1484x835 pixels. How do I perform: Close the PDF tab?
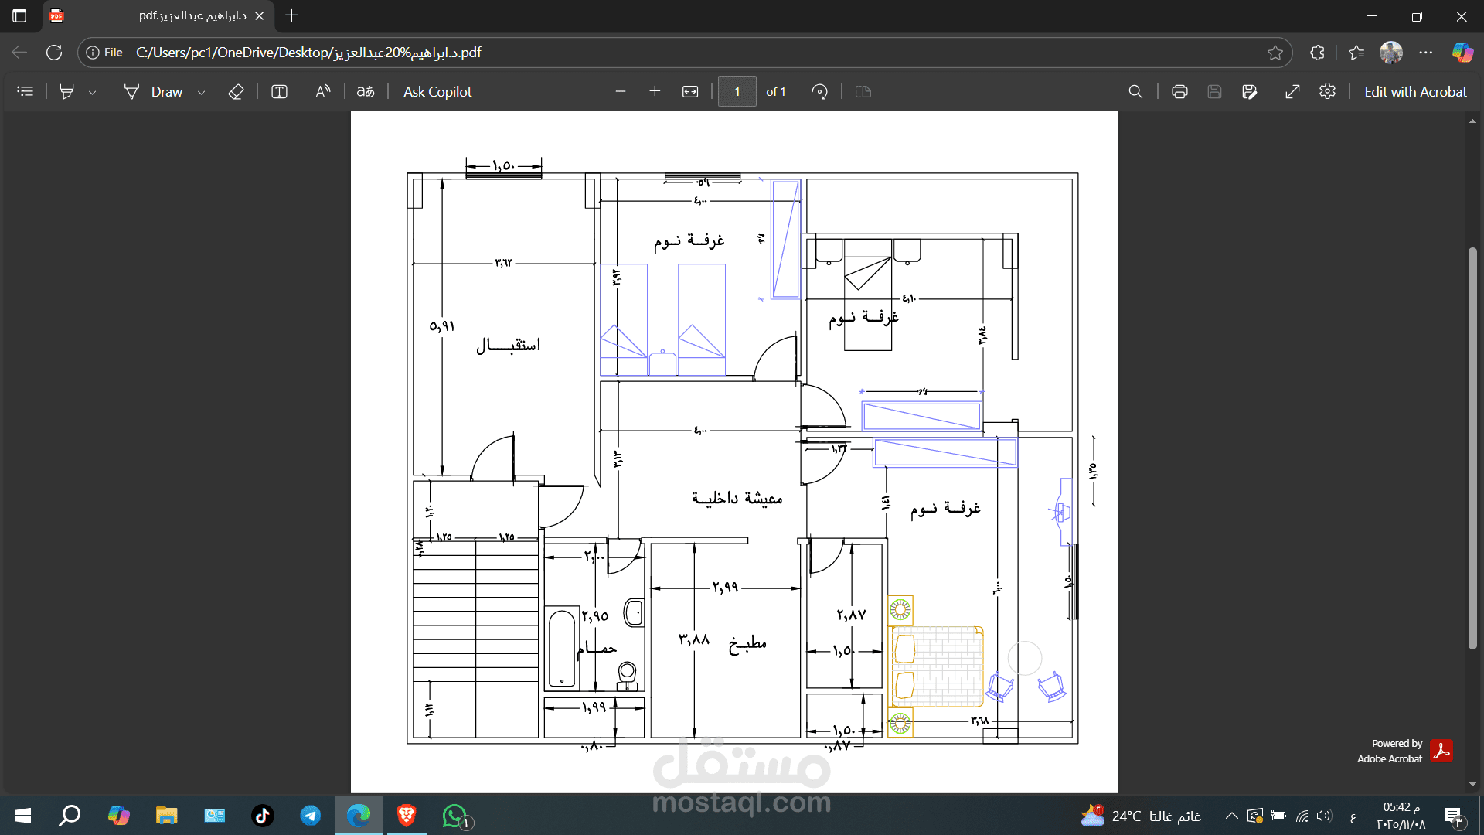coord(259,15)
